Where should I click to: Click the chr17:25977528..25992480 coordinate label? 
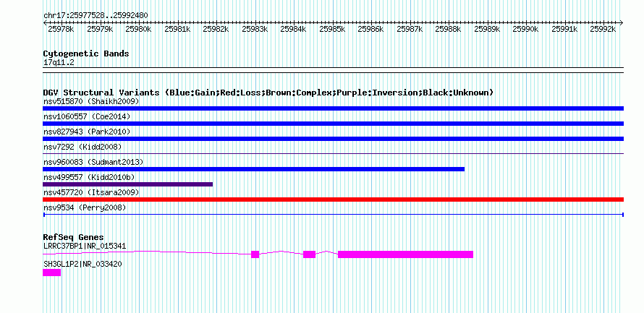[x=96, y=15]
